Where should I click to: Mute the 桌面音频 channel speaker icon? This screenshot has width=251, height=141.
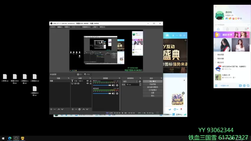tap(113, 93)
